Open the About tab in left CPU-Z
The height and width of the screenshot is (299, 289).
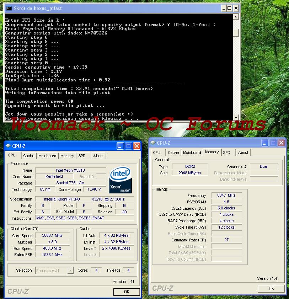[x=98, y=156]
